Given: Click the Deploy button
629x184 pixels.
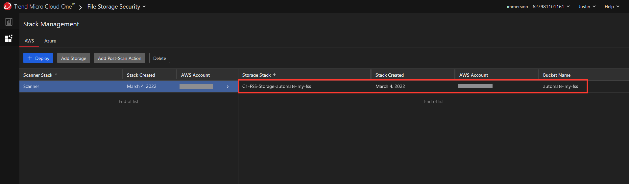Looking at the screenshot, I should coord(38,58).
